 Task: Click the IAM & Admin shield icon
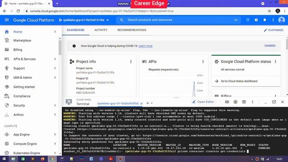point(7,77)
